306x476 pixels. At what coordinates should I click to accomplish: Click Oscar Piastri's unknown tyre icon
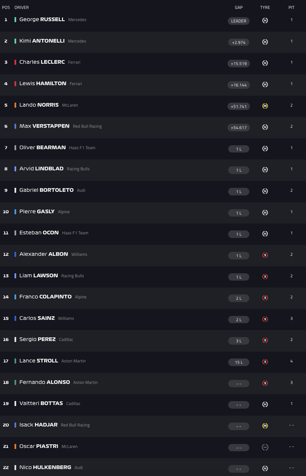click(265, 447)
